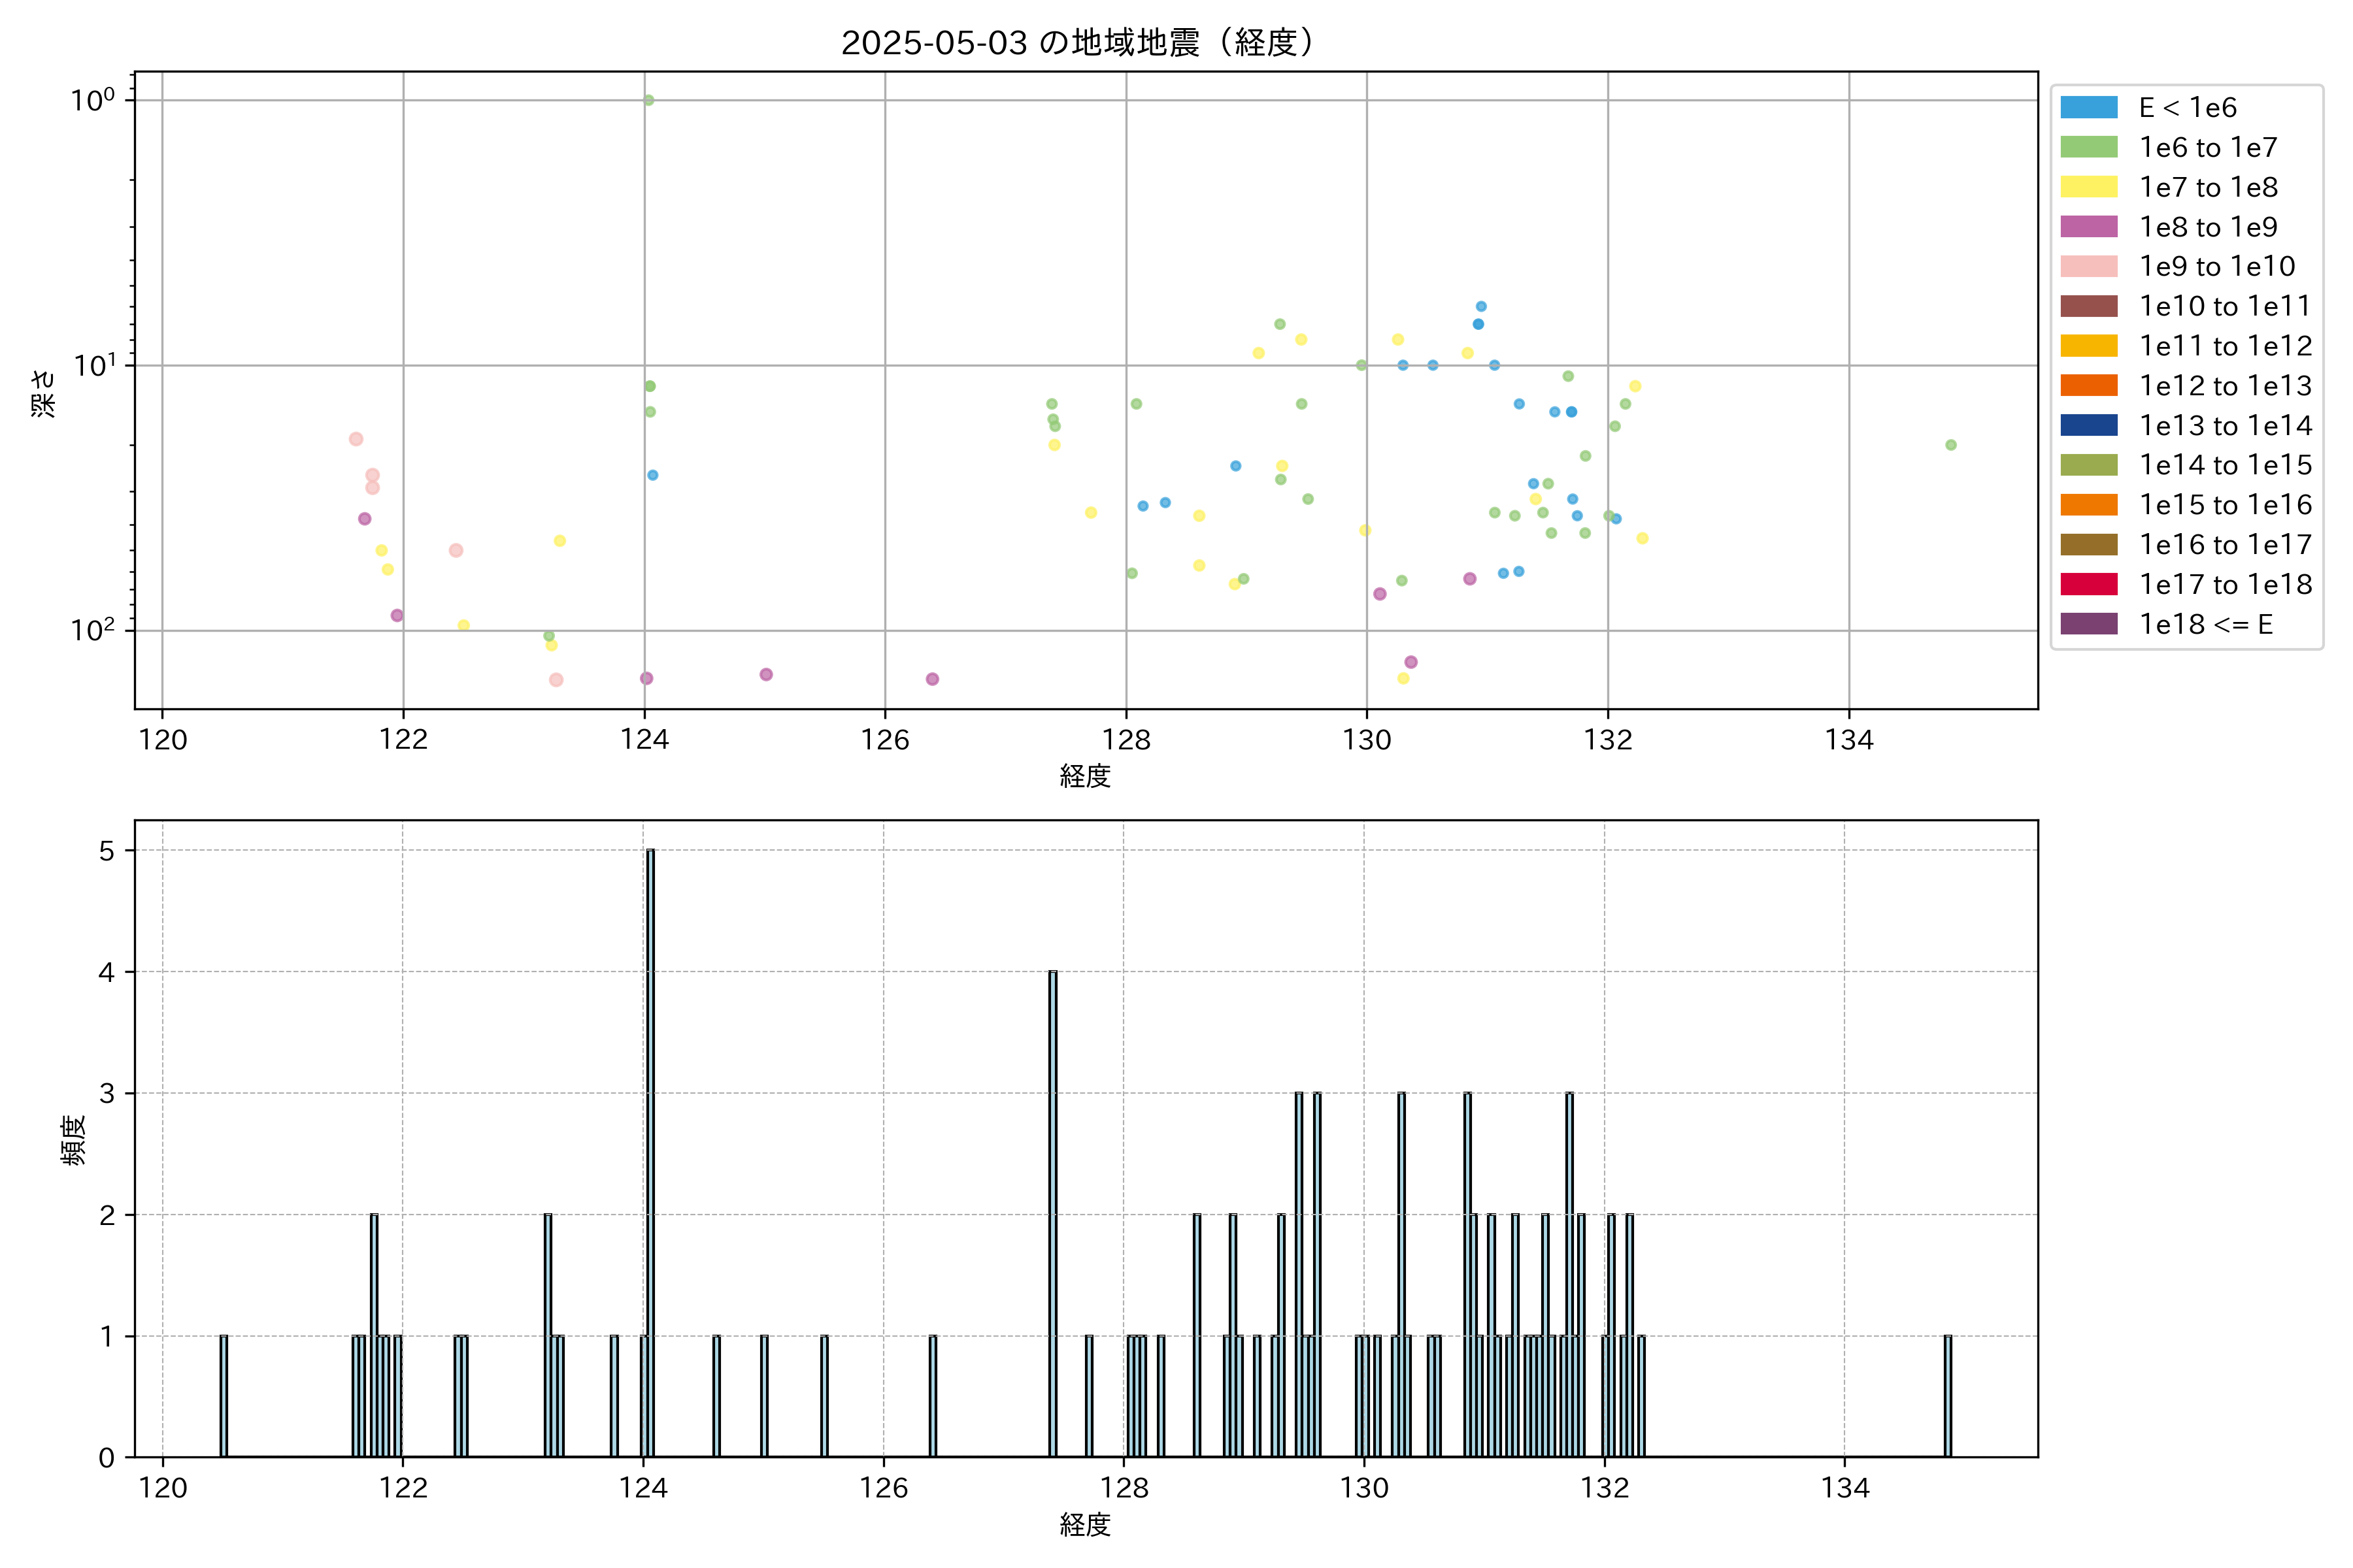Click the green 1e6 to 1e7 swatch
This screenshot has width=2353, height=1568.
click(2089, 148)
